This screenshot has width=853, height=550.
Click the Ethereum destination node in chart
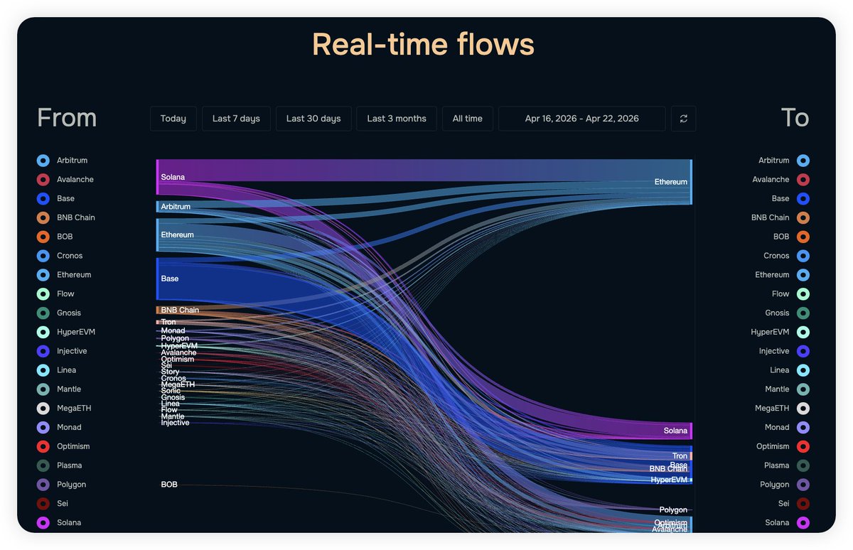[690, 183]
